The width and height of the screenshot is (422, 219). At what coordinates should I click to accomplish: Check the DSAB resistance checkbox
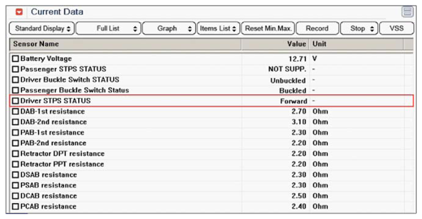tap(16, 175)
